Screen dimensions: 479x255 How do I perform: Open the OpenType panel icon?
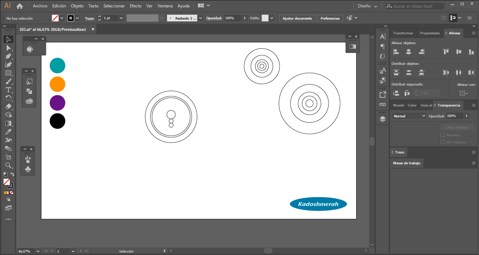click(x=382, y=56)
